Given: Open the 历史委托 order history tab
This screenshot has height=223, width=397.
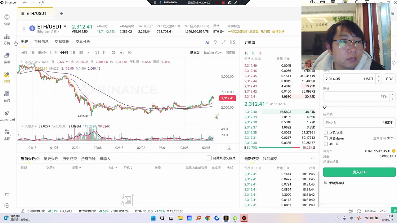Looking at the screenshot, I should click(x=51, y=159).
